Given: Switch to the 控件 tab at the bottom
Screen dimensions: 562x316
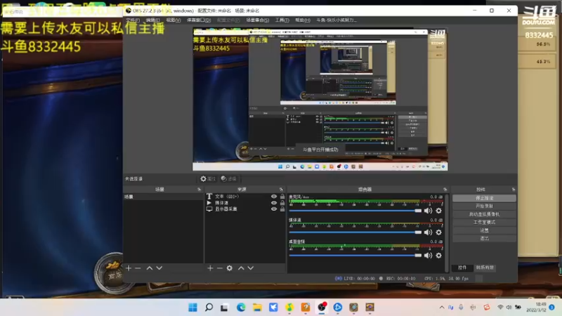Looking at the screenshot, I should tap(462, 268).
